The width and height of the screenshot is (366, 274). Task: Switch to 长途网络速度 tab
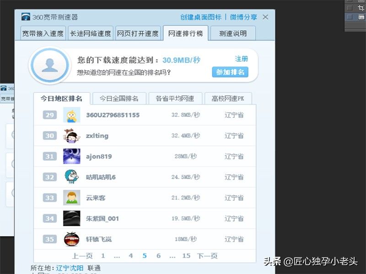pyautogui.click(x=91, y=33)
